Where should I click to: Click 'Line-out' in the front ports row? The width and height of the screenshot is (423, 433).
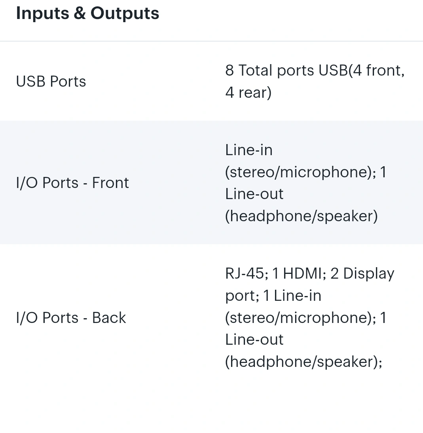pos(254,194)
